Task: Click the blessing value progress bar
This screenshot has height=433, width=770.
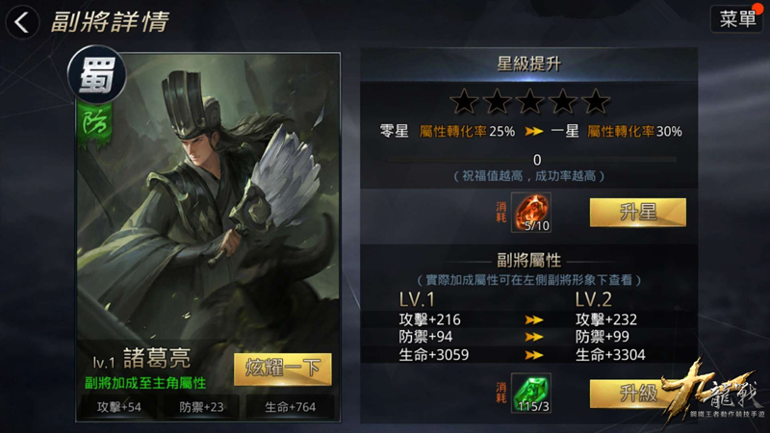Action: [531, 160]
